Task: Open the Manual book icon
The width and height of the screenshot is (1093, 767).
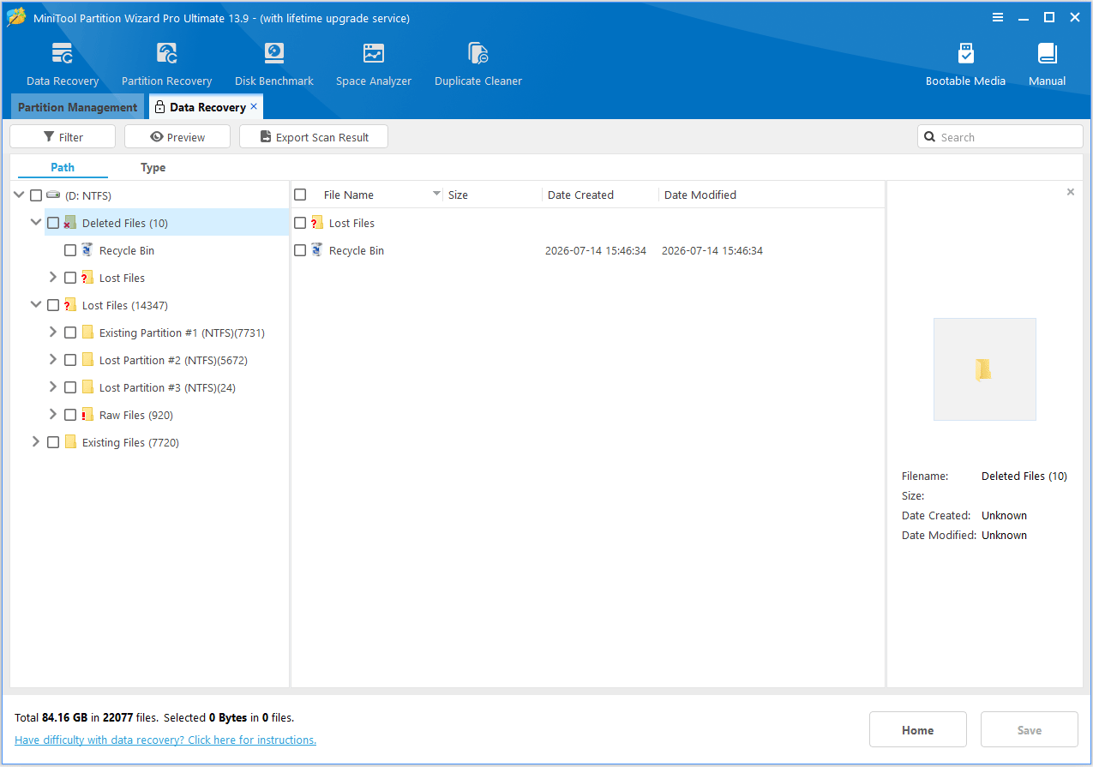Action: pos(1047,54)
